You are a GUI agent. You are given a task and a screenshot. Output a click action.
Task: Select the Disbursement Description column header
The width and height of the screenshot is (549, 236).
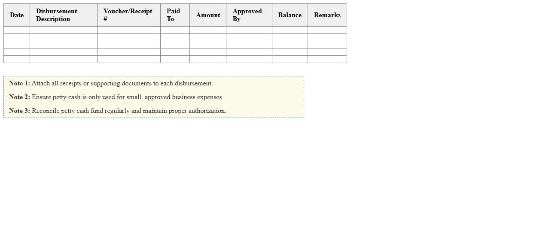click(64, 15)
